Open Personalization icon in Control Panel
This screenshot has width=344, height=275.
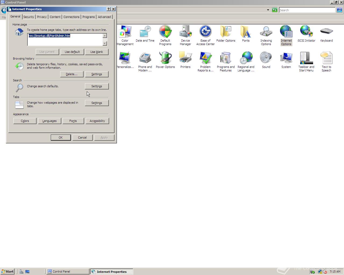pyautogui.click(x=125, y=60)
